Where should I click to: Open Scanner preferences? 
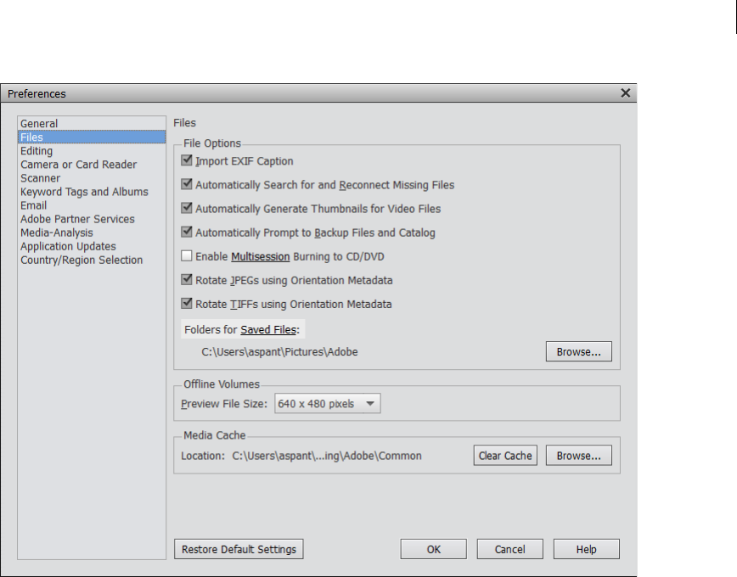[x=92, y=178]
